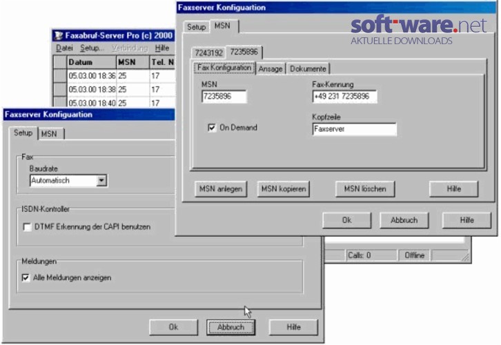This screenshot has width=501, height=345.
Task: Open the Datei menu
Action: tap(64, 48)
